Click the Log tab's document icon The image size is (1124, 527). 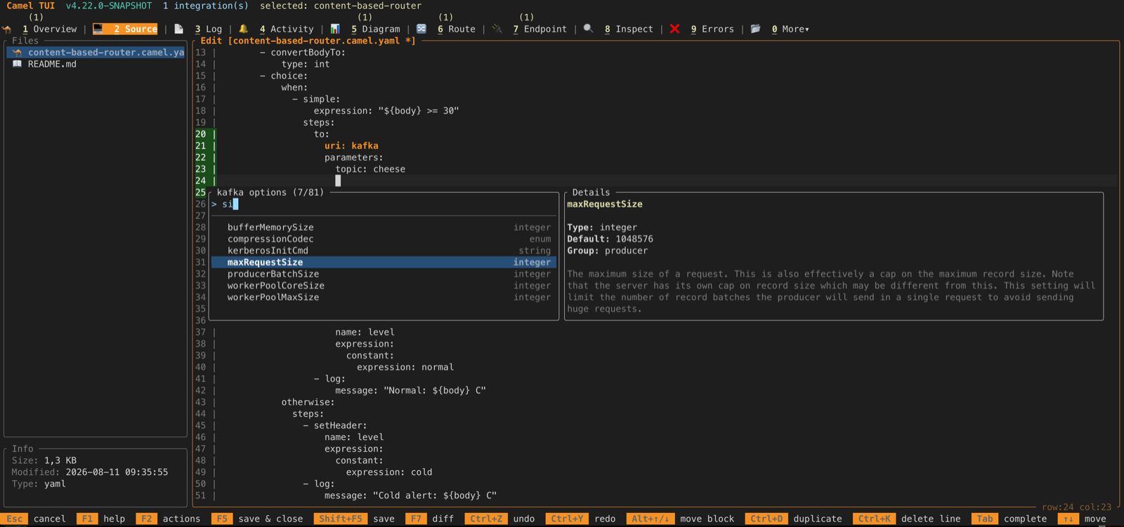tap(179, 29)
